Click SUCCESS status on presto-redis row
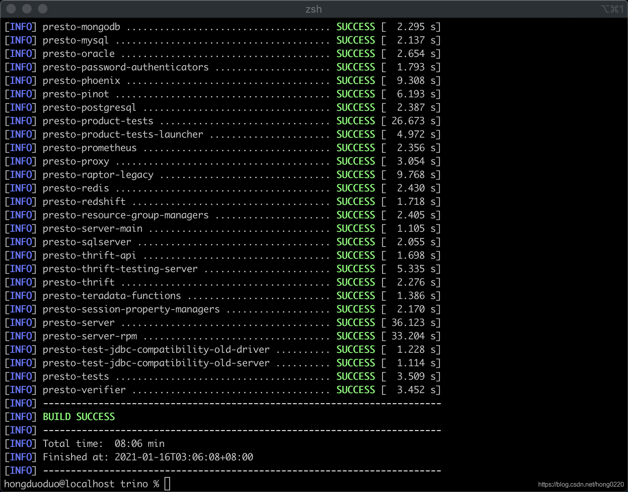This screenshot has height=492, width=628. [356, 188]
